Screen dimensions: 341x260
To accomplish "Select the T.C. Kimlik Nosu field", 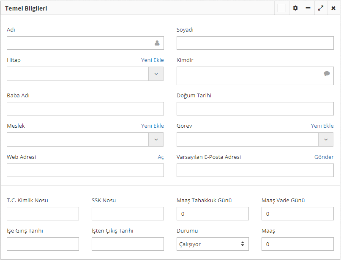I will (43, 214).
